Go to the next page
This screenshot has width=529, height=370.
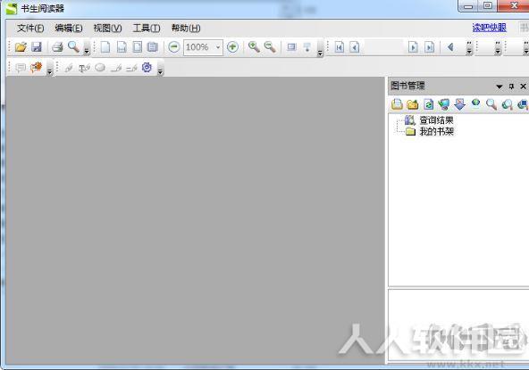[413, 47]
